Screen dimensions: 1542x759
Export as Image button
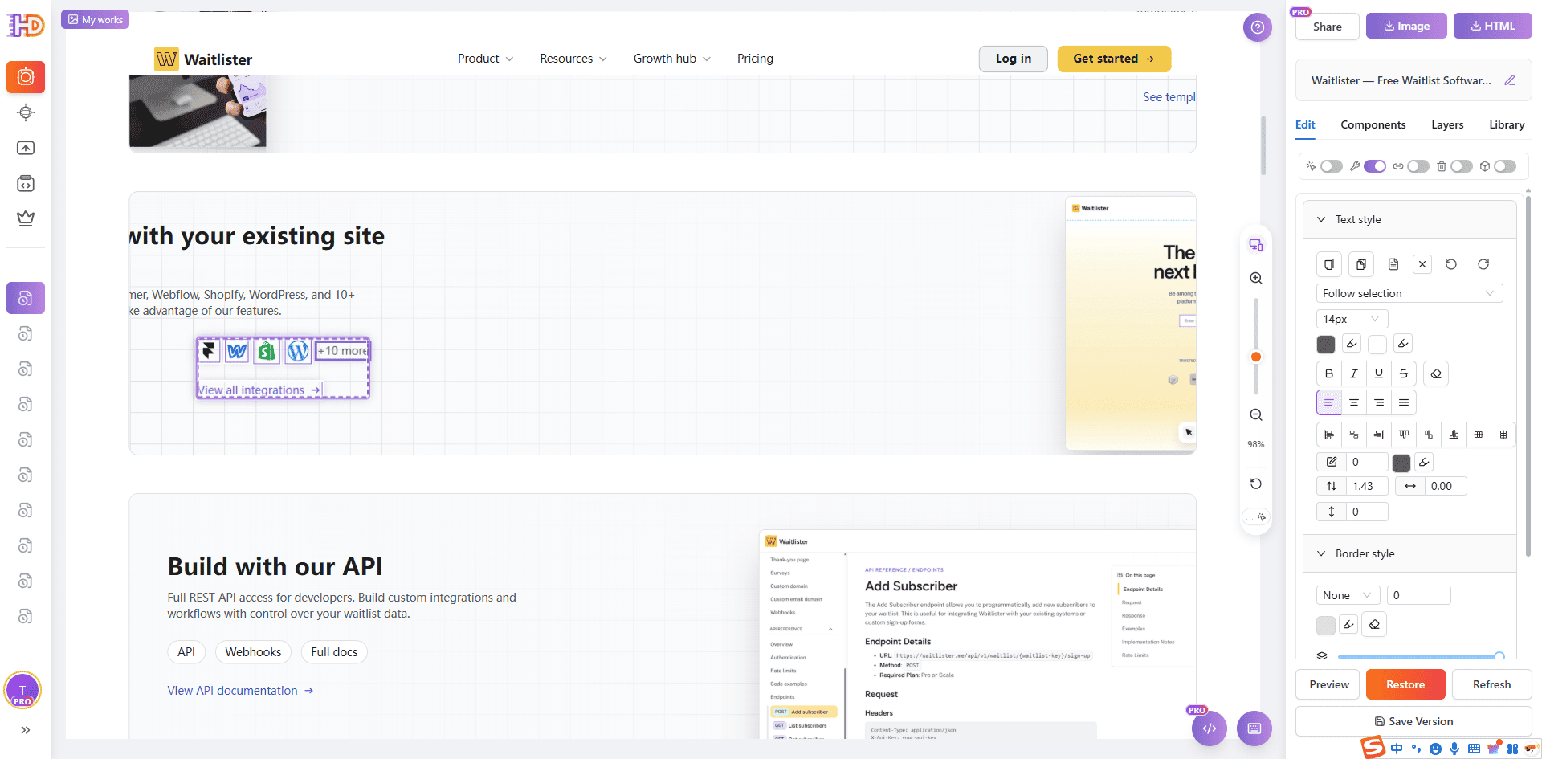point(1406,26)
